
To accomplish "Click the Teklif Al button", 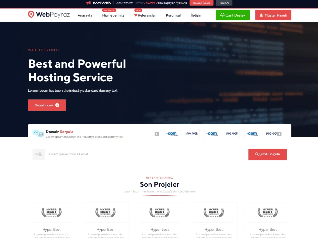I will coord(224,3).
